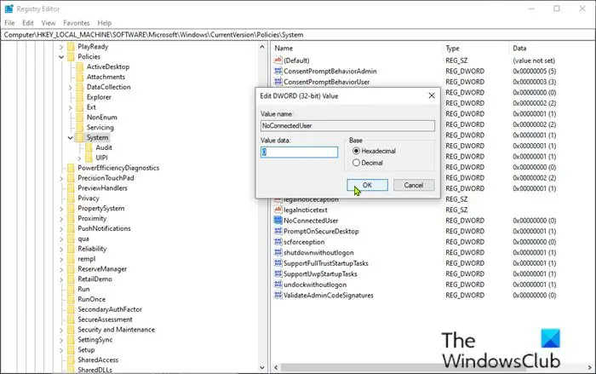
Task: Select the Hexadecimal base radio button
Action: coord(356,151)
